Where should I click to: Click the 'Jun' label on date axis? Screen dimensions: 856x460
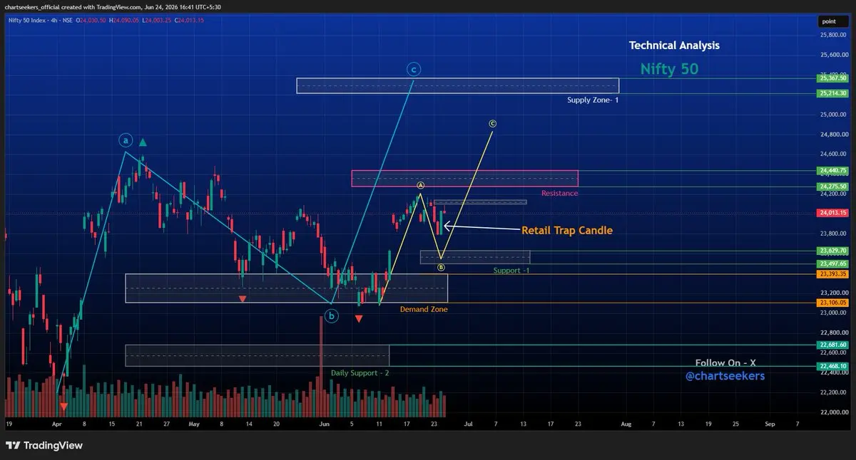(x=324, y=424)
